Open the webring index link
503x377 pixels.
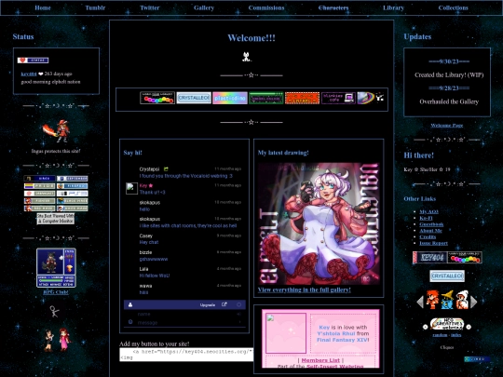pyautogui.click(x=456, y=335)
